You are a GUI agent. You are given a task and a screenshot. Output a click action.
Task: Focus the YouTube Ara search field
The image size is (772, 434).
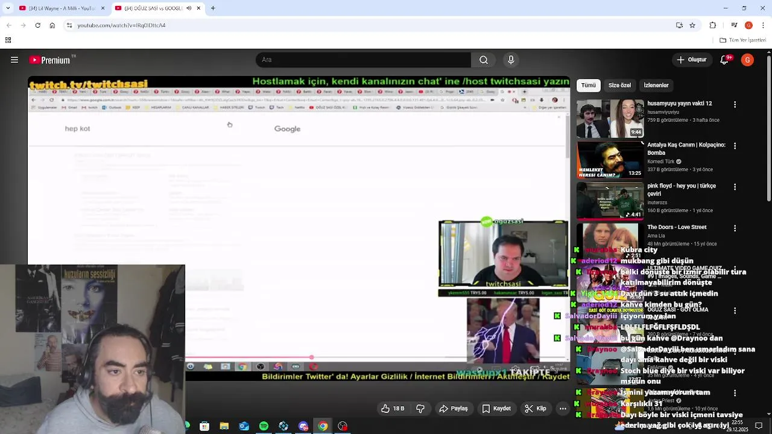[364, 60]
